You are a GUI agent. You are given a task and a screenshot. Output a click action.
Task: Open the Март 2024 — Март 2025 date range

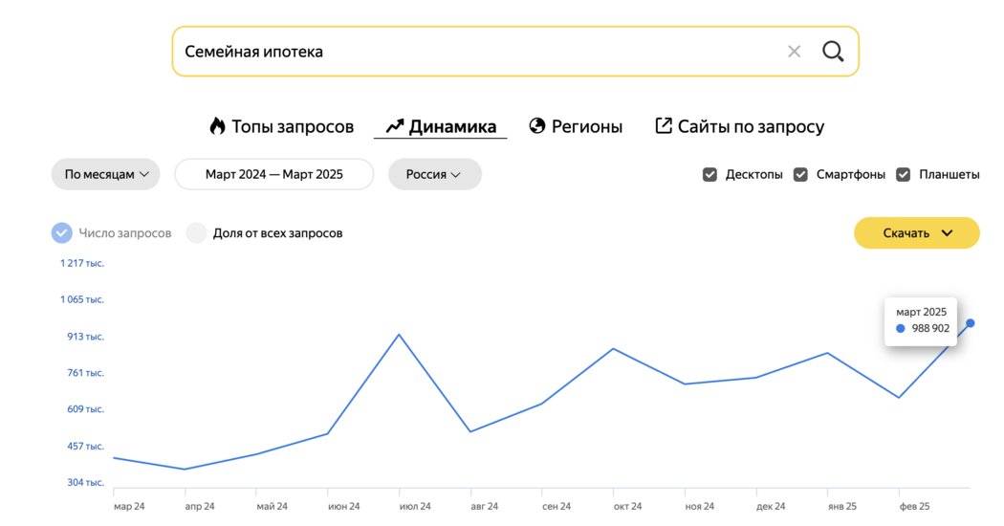[x=274, y=174]
